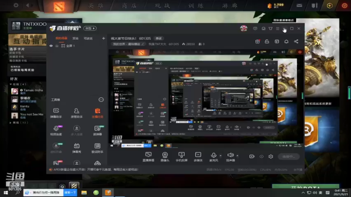Add 多媒体 multimedia source
Image resolution: width=351 pixels, height=197 pixels.
pyautogui.click(x=198, y=157)
